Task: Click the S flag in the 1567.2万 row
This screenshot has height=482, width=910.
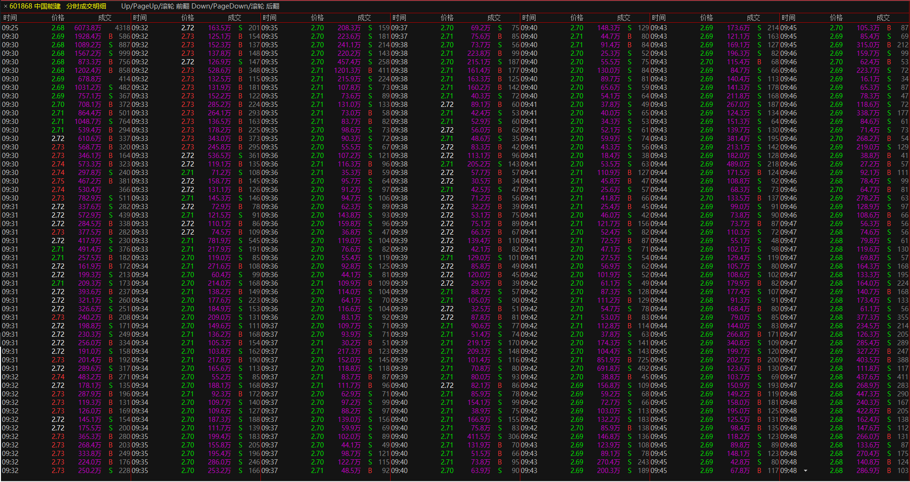Action: (111, 53)
